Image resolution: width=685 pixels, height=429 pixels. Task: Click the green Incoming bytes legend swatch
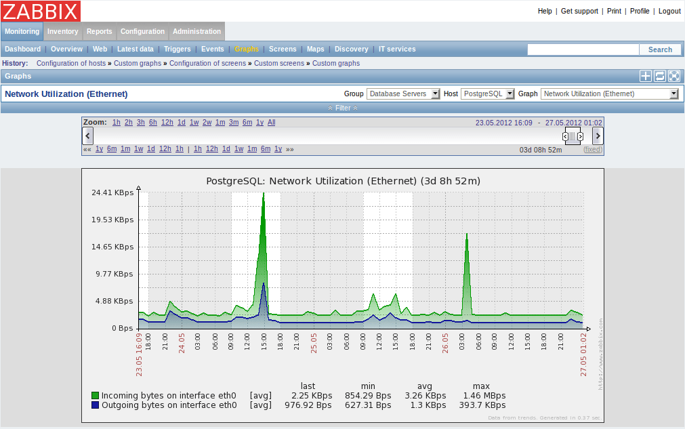point(94,395)
